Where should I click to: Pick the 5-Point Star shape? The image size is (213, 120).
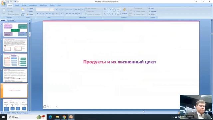(118, 14)
